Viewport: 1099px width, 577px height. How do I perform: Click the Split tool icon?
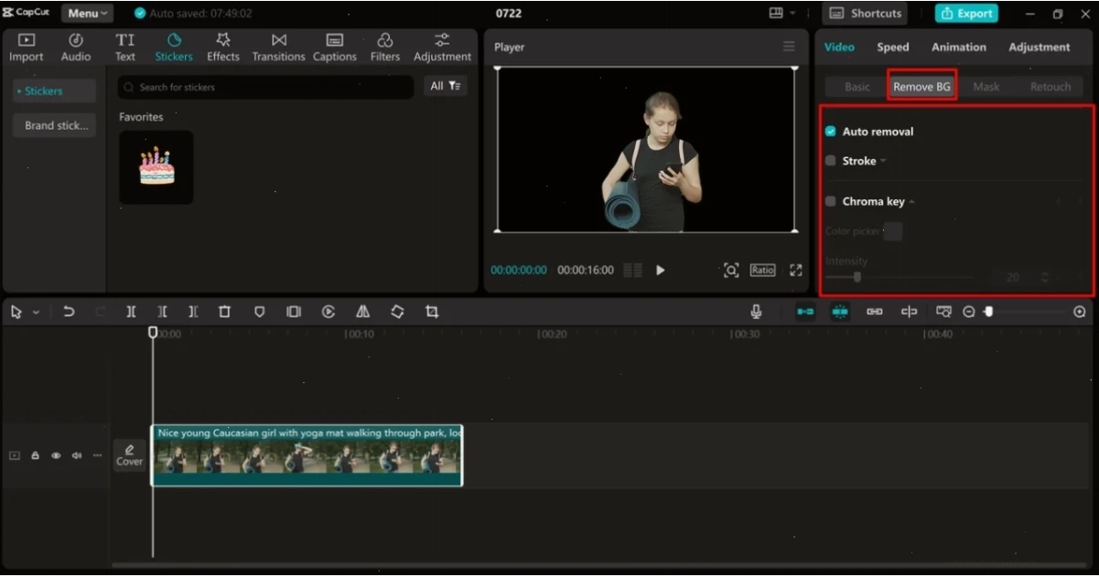click(131, 312)
